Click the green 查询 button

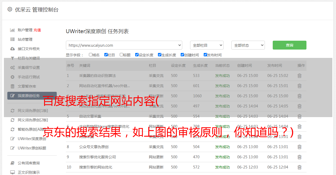point(289,45)
